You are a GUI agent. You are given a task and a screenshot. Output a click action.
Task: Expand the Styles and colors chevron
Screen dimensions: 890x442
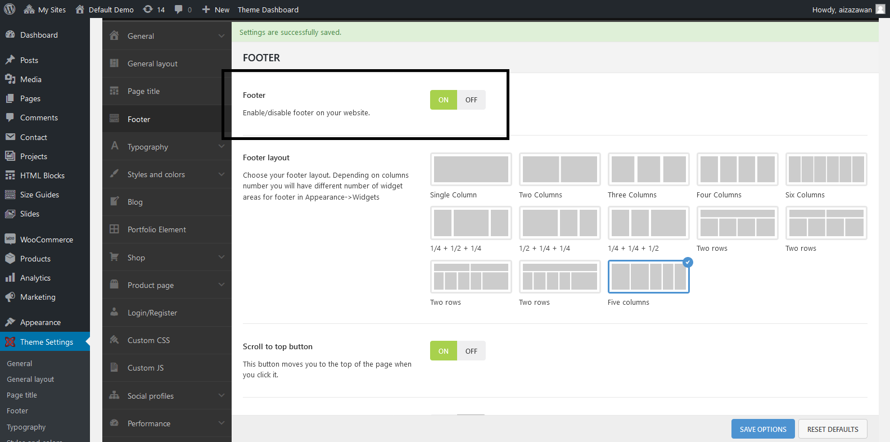222,174
